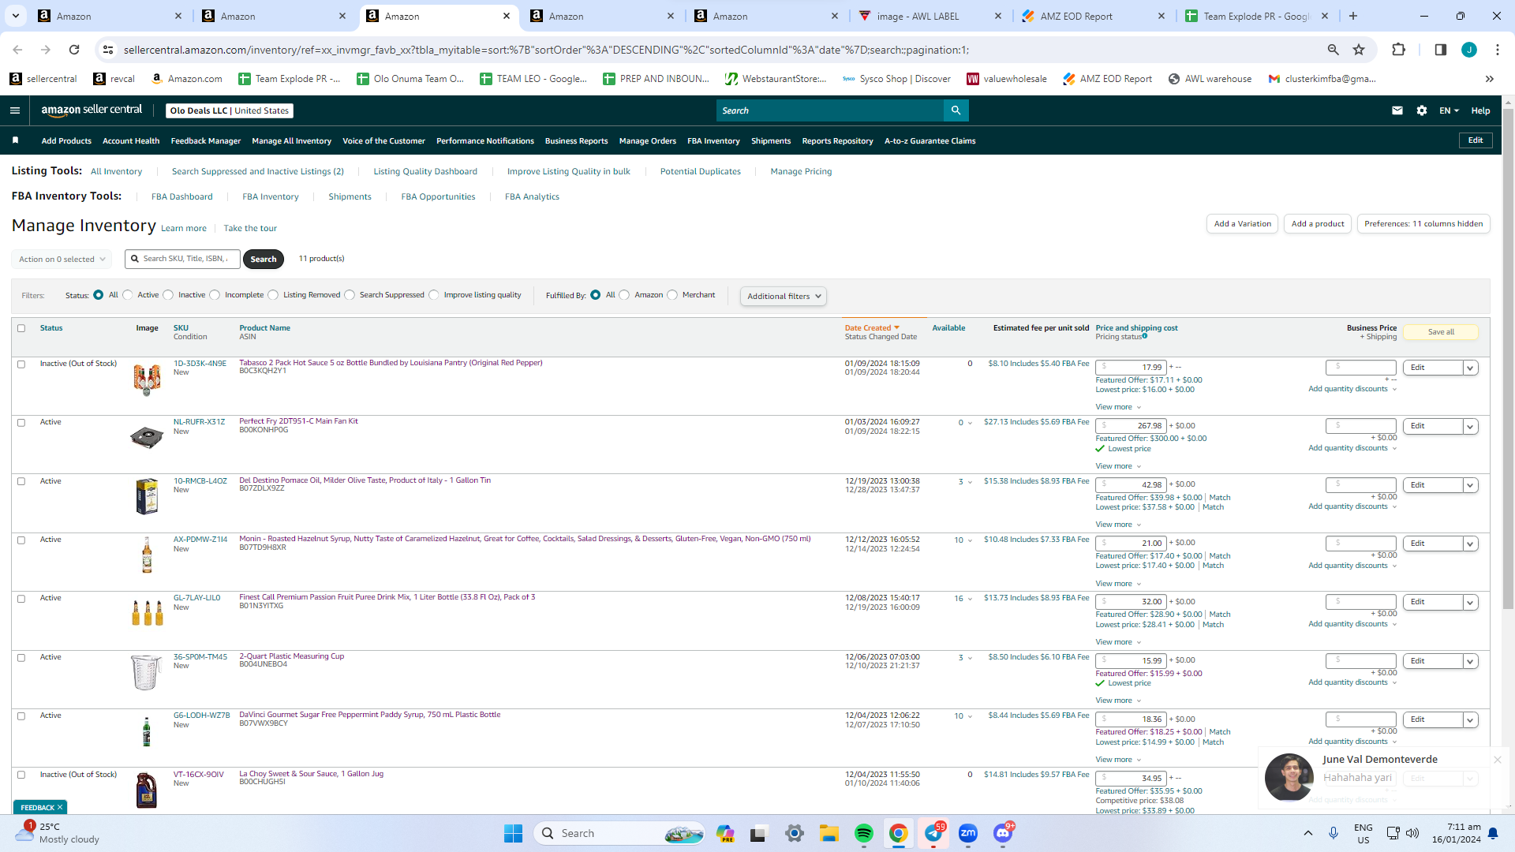
Task: Dismiss the June Val Demonteverde notification
Action: 1497,759
